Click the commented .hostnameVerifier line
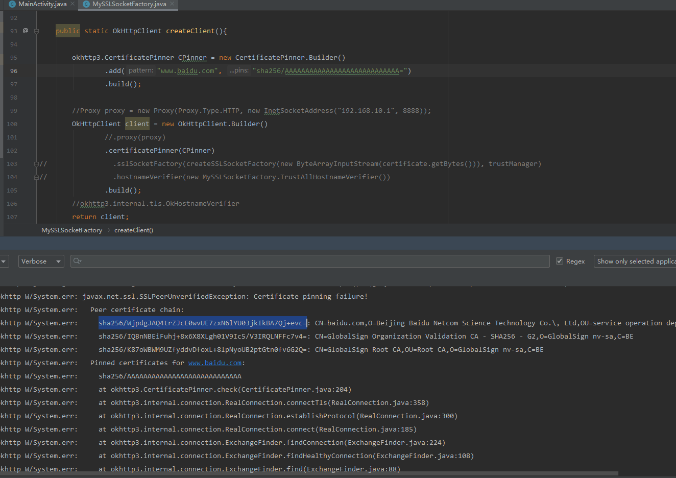The height and width of the screenshot is (478, 676). point(252,177)
